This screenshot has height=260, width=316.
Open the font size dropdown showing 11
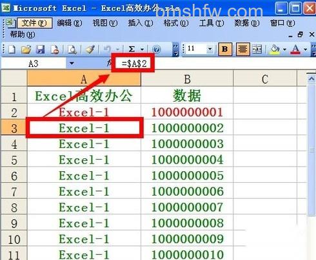(x=210, y=50)
